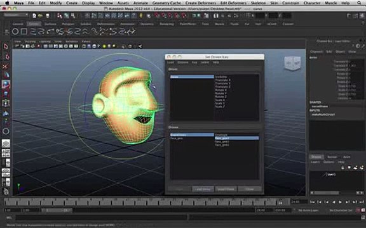Select the NURBS square shelf icon
This screenshot has height=228, width=366.
[24, 32]
